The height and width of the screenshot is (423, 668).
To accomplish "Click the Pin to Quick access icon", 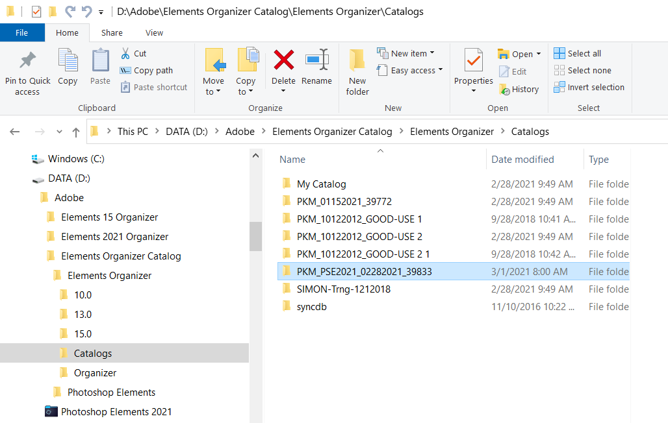I will [x=27, y=61].
